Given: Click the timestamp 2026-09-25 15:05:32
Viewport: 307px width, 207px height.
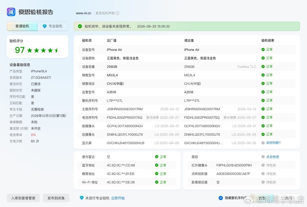Looking at the screenshot, I should [x=153, y=26].
